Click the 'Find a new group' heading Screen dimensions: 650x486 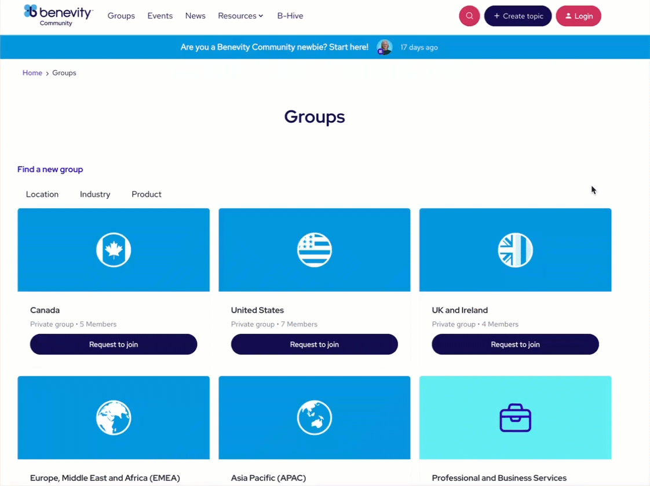click(x=50, y=170)
